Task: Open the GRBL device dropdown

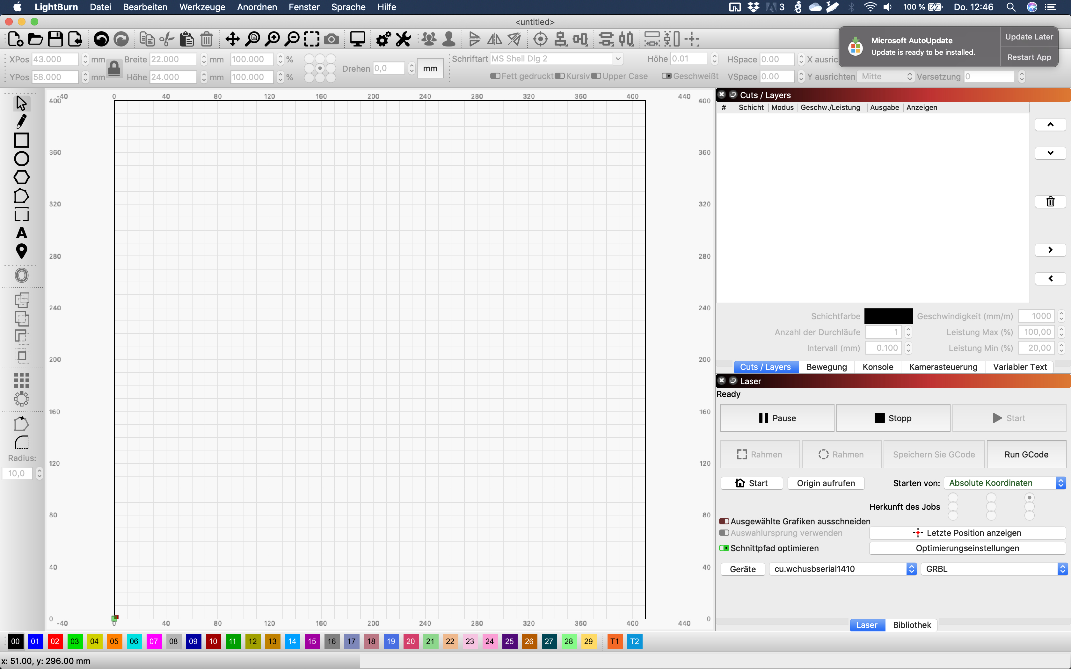Action: pyautogui.click(x=994, y=569)
